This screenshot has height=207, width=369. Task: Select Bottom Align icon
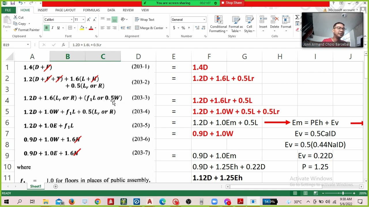click(114, 19)
